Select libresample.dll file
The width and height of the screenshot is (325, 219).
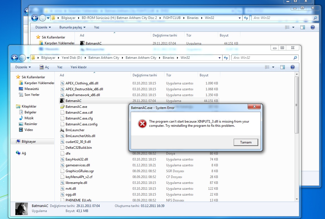point(76,183)
